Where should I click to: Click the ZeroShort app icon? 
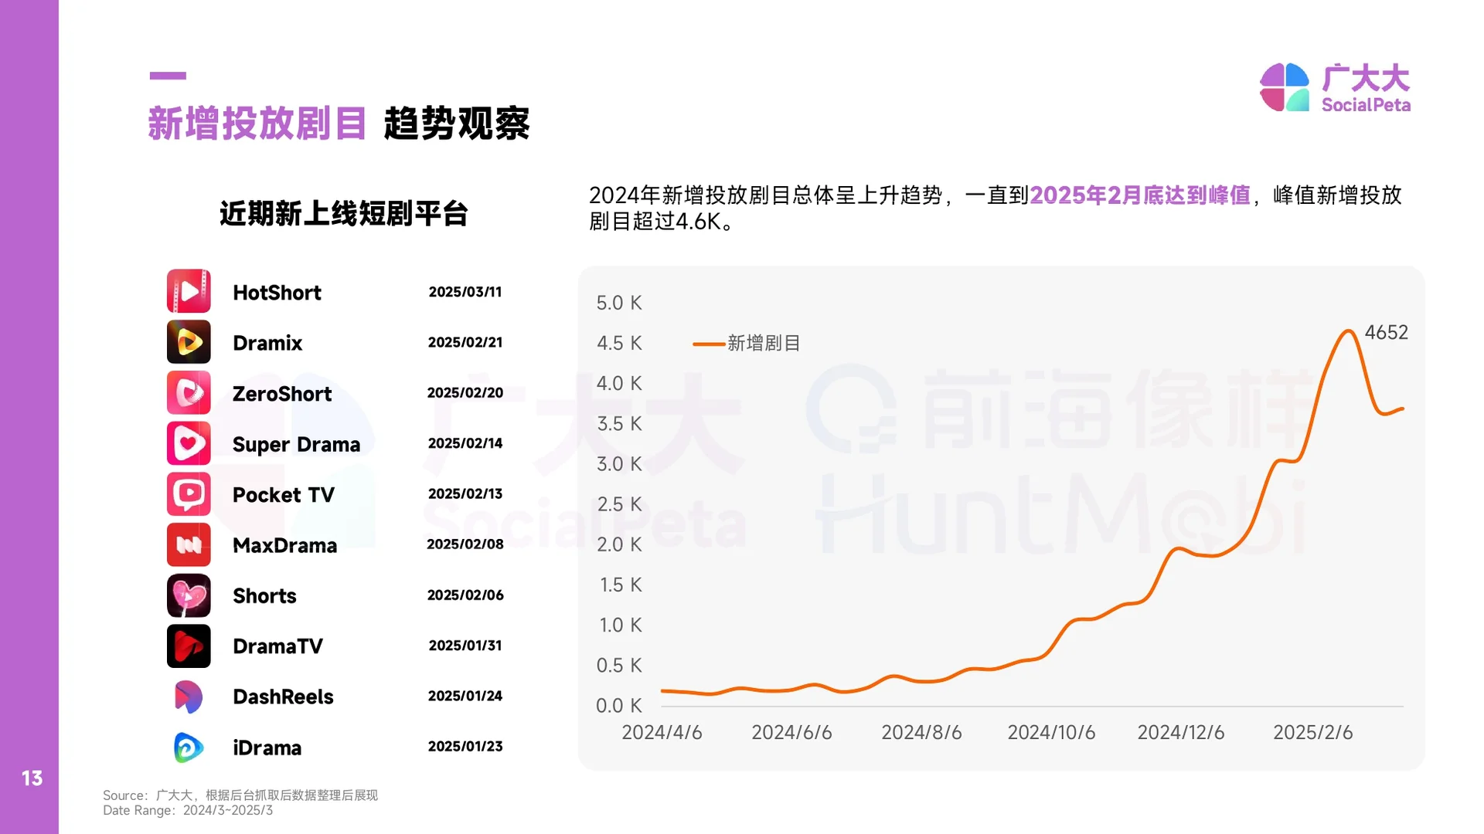[x=188, y=392]
